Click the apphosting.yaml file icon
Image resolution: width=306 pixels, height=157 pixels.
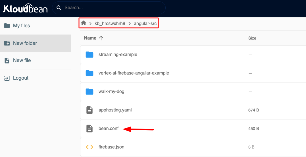point(89,110)
